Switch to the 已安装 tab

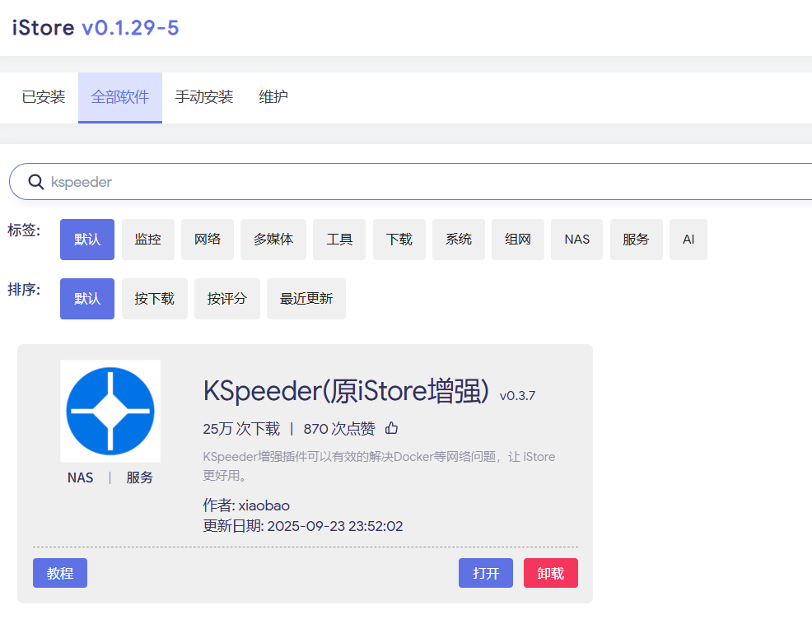coord(44,97)
